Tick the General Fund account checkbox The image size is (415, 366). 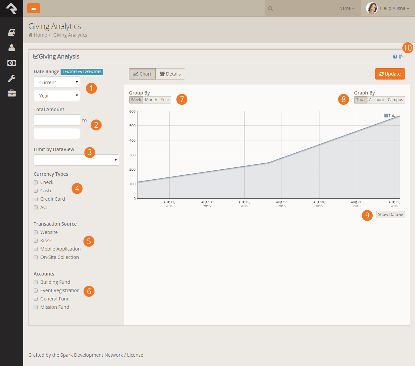(36, 299)
